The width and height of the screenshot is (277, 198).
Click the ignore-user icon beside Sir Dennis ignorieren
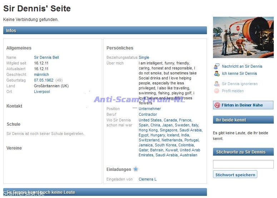coord(217,84)
